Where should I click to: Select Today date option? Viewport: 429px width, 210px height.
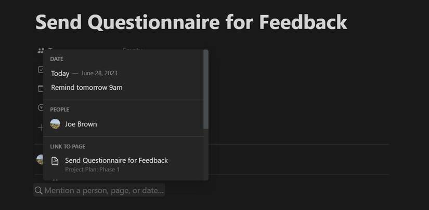point(60,73)
